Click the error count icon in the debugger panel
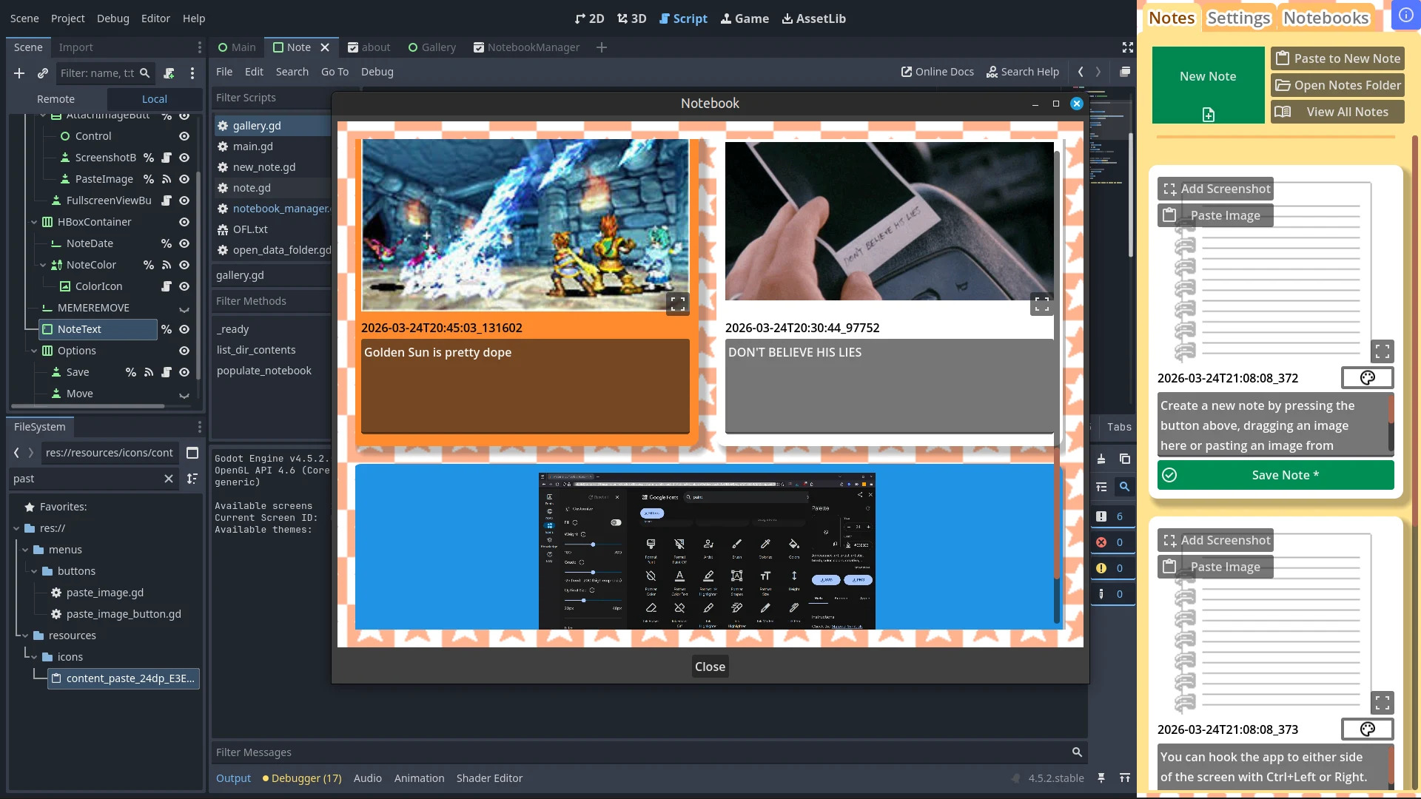Viewport: 1421px width, 799px height. click(1101, 542)
